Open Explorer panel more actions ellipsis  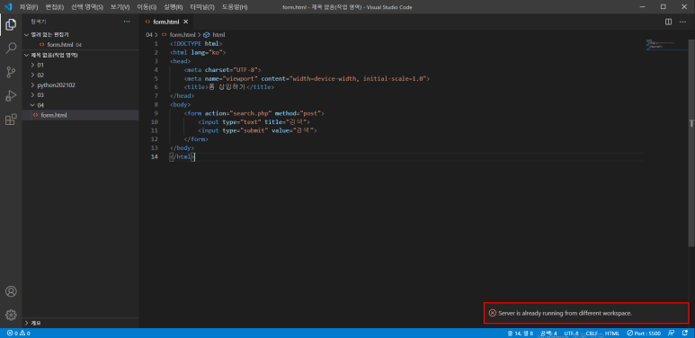[x=127, y=22]
